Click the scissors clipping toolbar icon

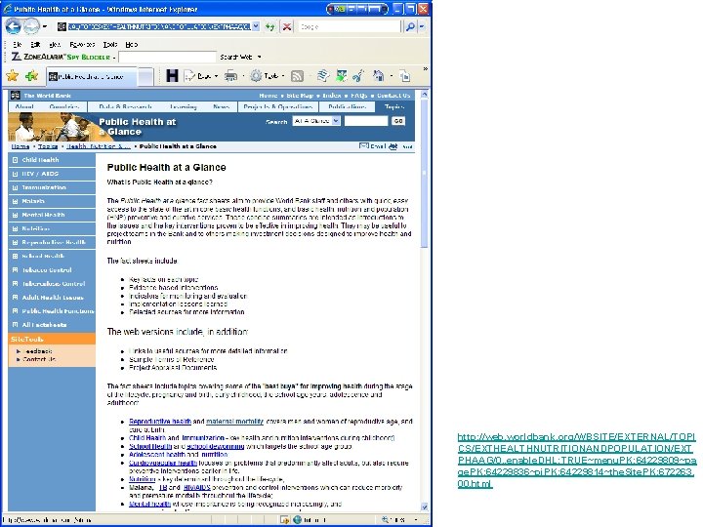[x=358, y=76]
